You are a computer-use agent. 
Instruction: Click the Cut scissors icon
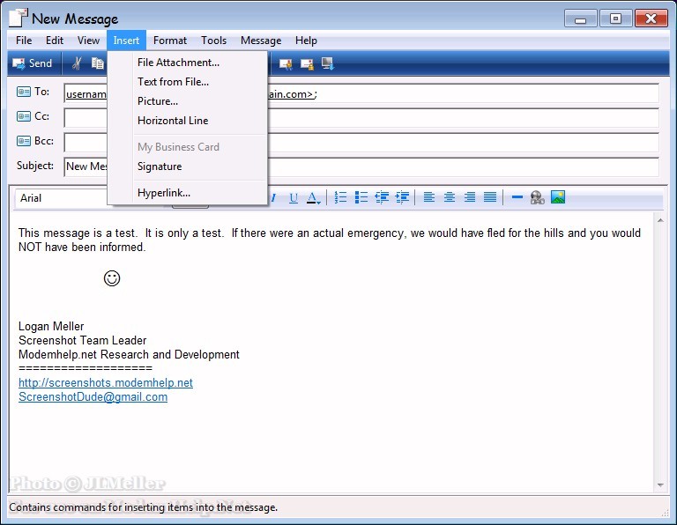pyautogui.click(x=77, y=63)
